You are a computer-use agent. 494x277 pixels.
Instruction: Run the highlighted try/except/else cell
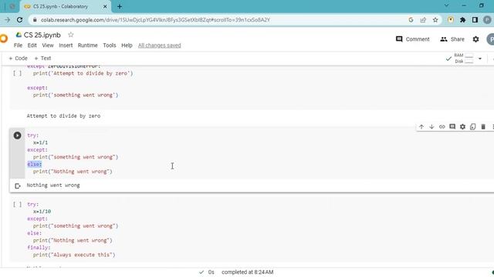(17, 135)
